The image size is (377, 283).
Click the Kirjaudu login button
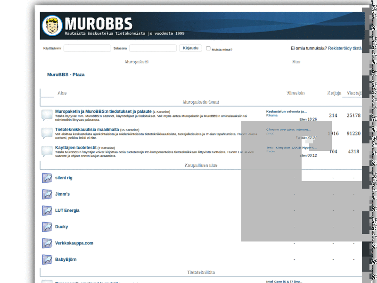pos(190,48)
